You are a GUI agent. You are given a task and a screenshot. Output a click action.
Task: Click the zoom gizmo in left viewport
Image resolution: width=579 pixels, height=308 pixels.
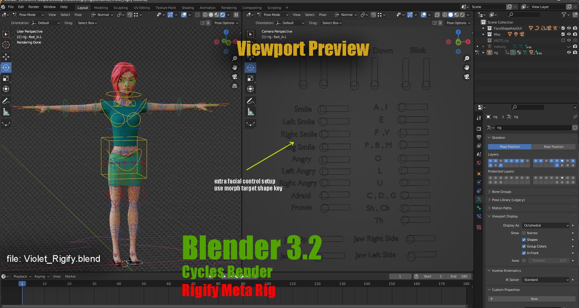click(x=235, y=58)
